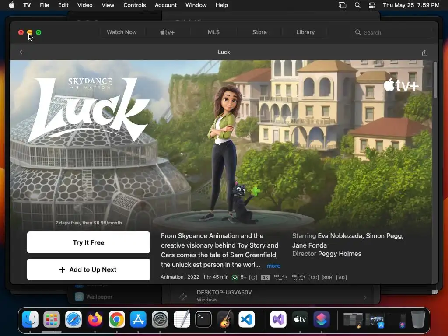Open Visual Studio Code from the Dock

(x=247, y=319)
